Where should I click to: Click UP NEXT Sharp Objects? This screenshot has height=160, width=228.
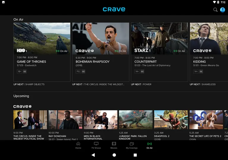click(x=29, y=84)
